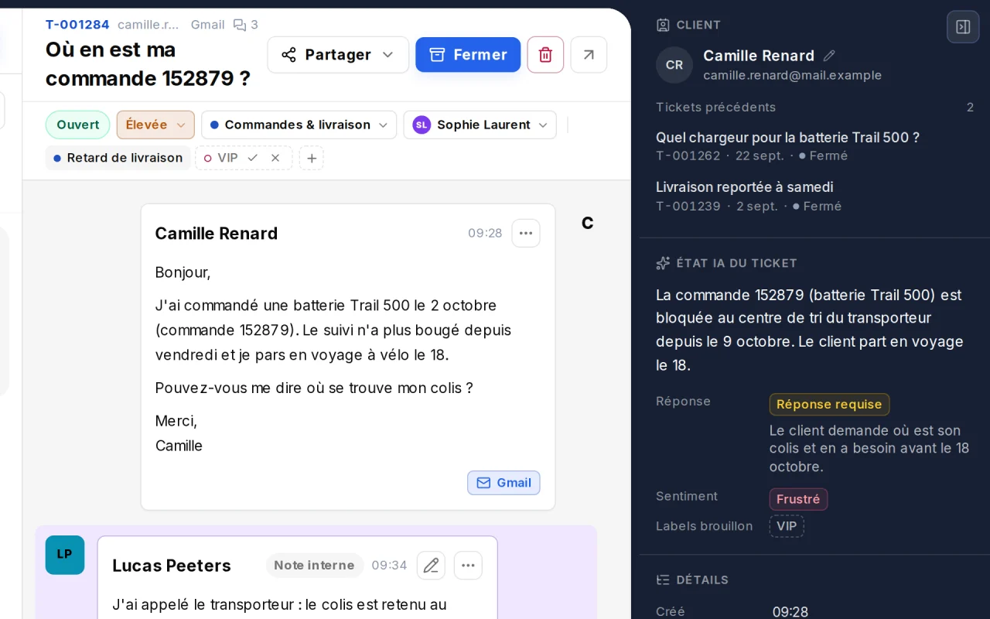Click the Ouvert status badge

click(x=78, y=125)
